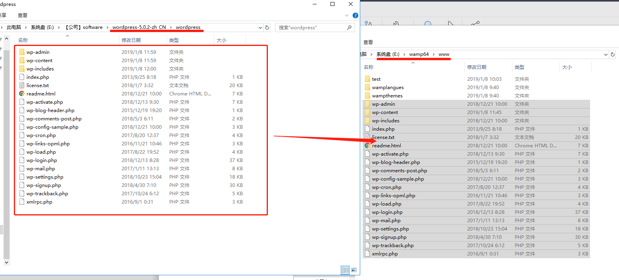619x280 pixels.
Task: Click the search magnifier icon in wordpress window
Action: (349, 27)
